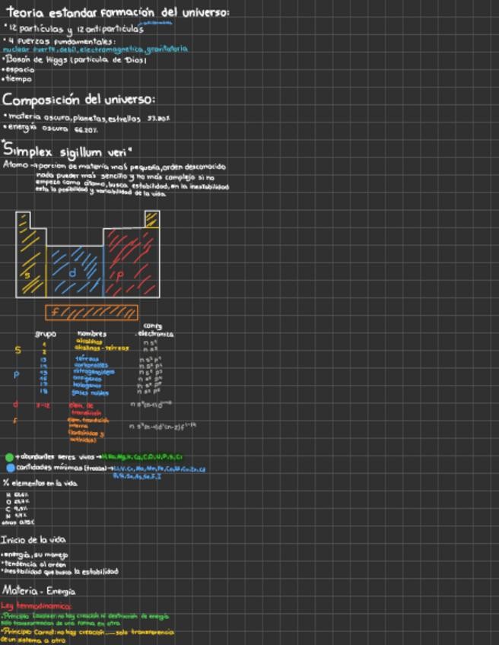Click the yellow name "alcalinos - térreos"

[101, 348]
